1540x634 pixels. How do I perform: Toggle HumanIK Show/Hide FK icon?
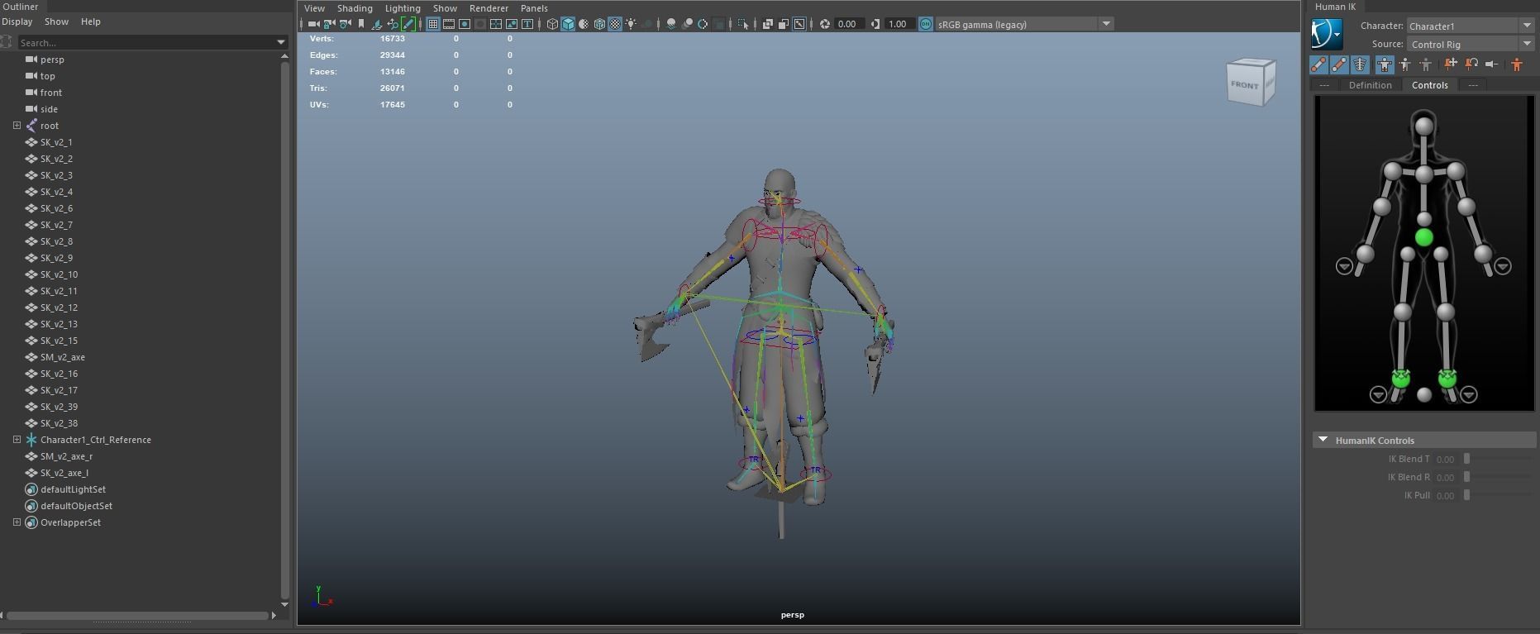[1339, 64]
